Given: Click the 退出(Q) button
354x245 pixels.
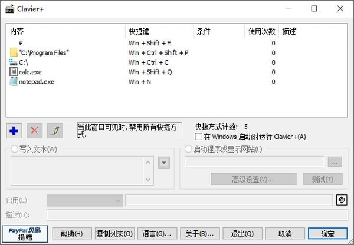Looking at the screenshot, I should (x=242, y=233).
